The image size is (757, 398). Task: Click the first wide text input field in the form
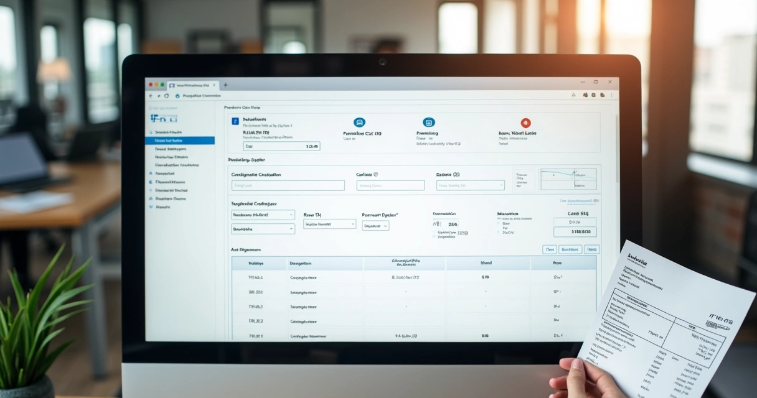(288, 185)
